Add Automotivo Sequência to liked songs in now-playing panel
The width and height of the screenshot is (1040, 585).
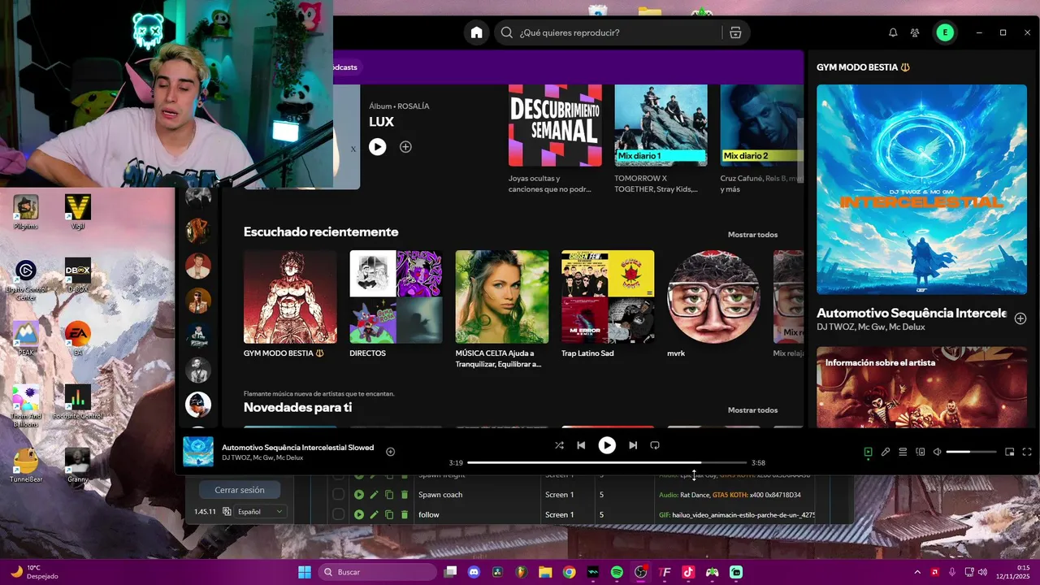click(x=1020, y=318)
